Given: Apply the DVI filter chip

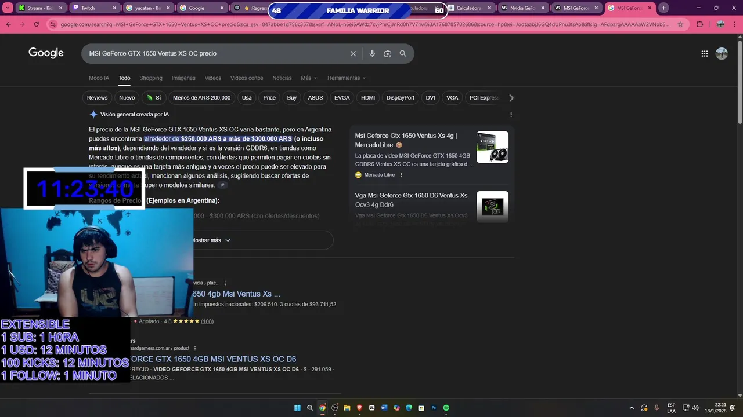Looking at the screenshot, I should tap(430, 98).
